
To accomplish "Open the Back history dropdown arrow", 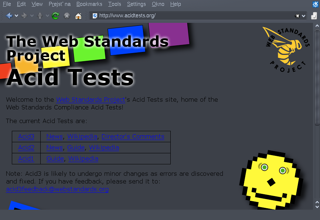I will 17,16.
